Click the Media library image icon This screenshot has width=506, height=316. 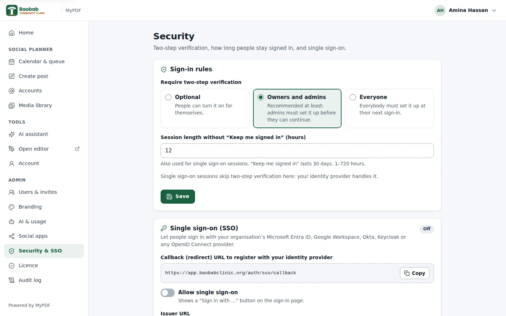[12, 105]
